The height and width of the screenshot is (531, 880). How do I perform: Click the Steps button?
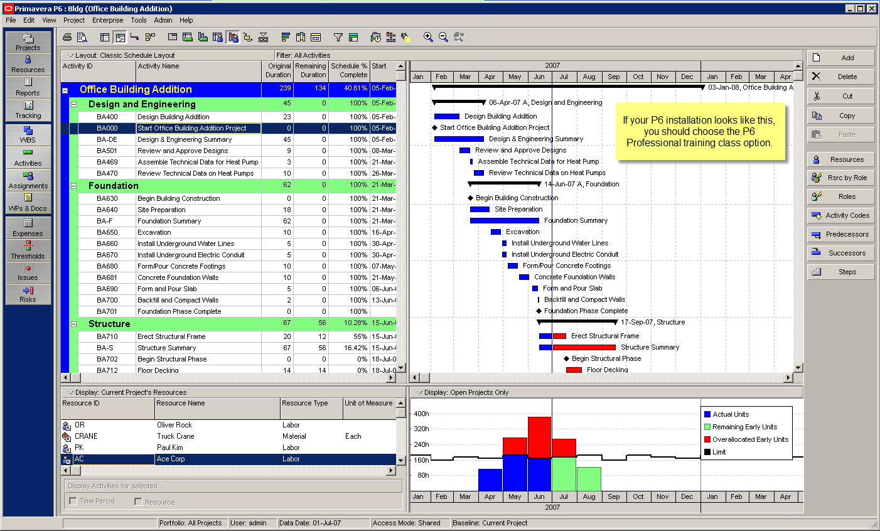[840, 272]
